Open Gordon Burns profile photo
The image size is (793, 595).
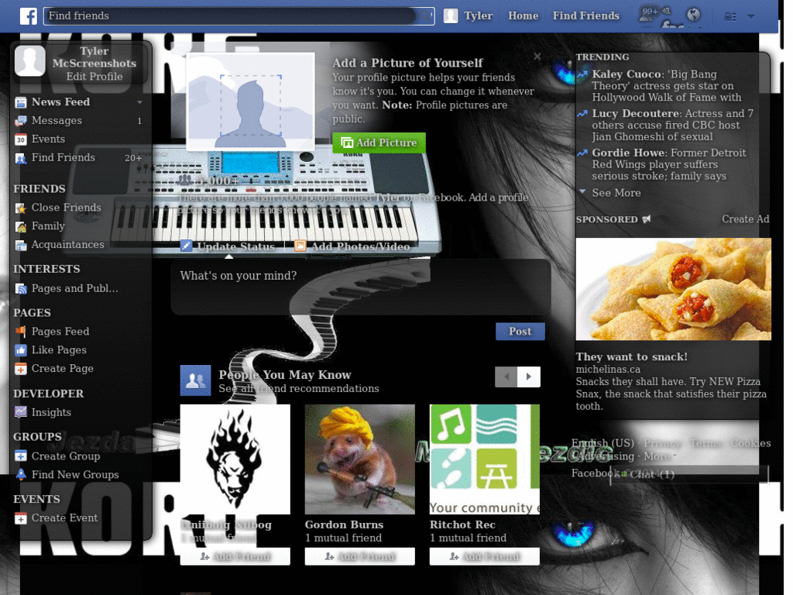(x=359, y=459)
